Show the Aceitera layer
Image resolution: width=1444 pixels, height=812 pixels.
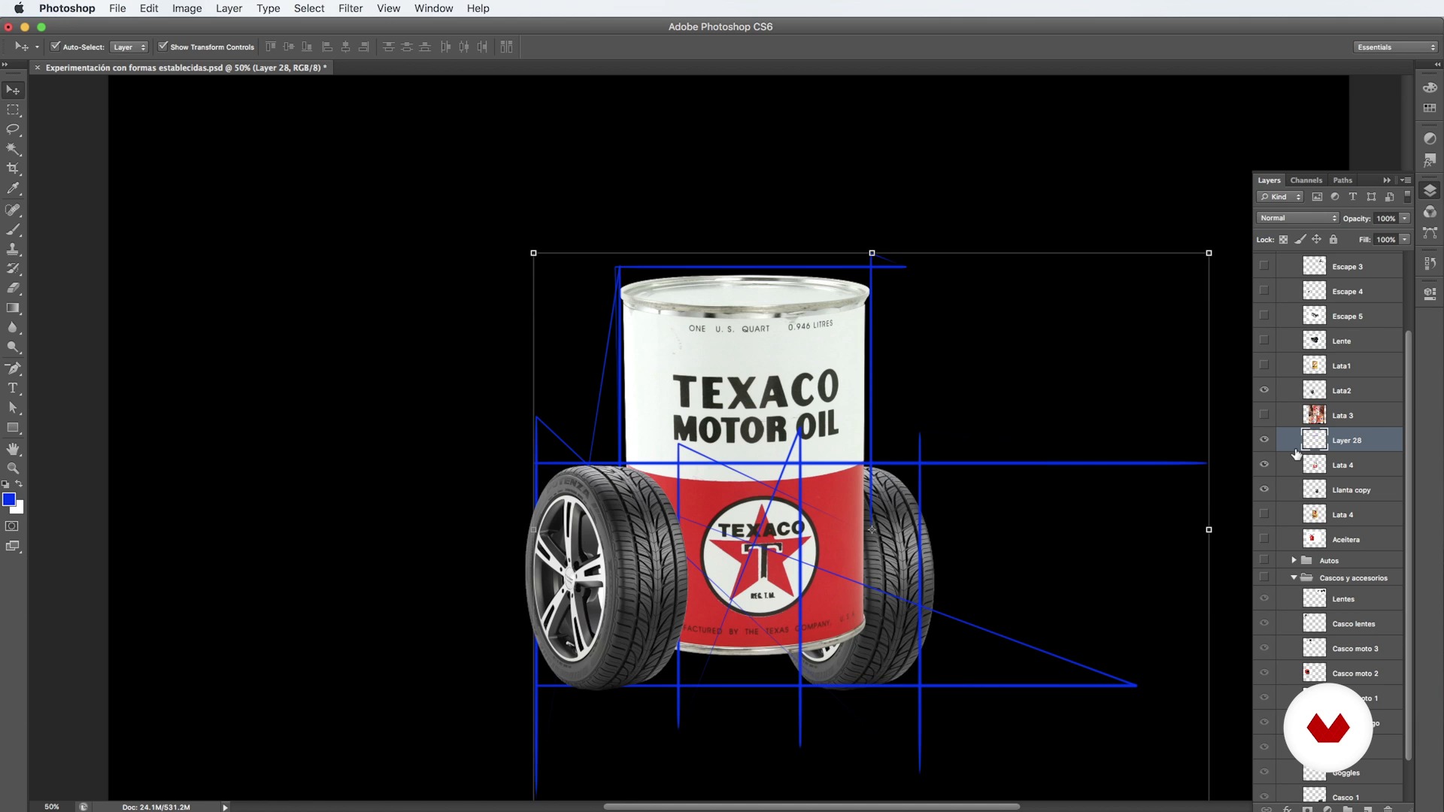(1264, 539)
